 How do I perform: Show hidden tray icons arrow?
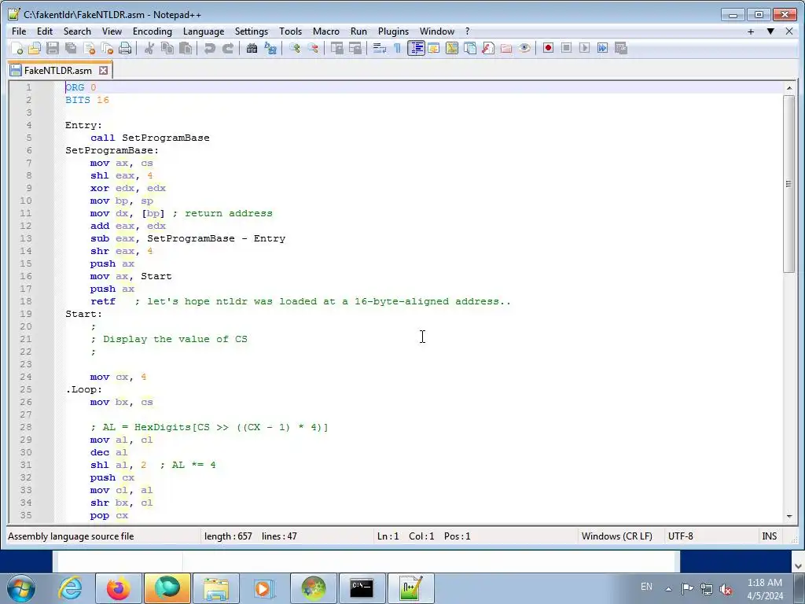coord(668,588)
